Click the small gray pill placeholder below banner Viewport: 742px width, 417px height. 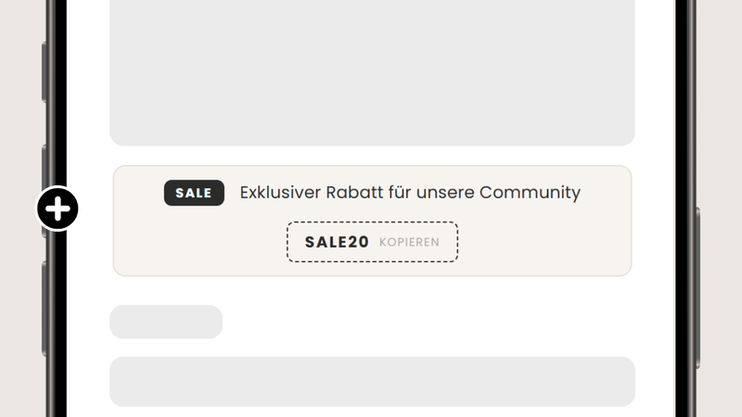(x=166, y=322)
